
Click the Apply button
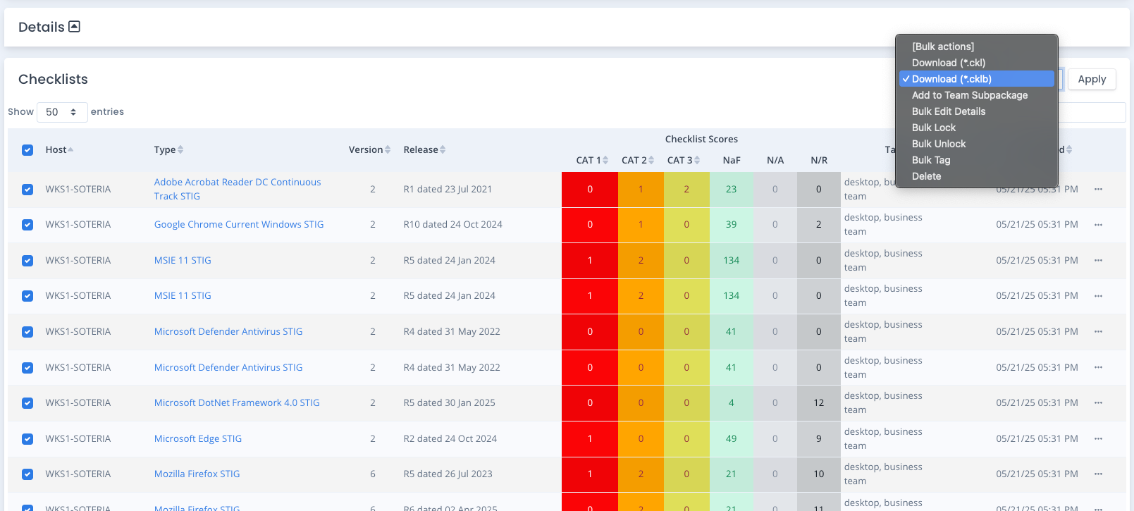[x=1092, y=79]
